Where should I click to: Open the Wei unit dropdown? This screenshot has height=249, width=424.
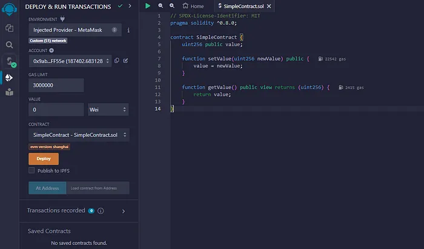(108, 110)
